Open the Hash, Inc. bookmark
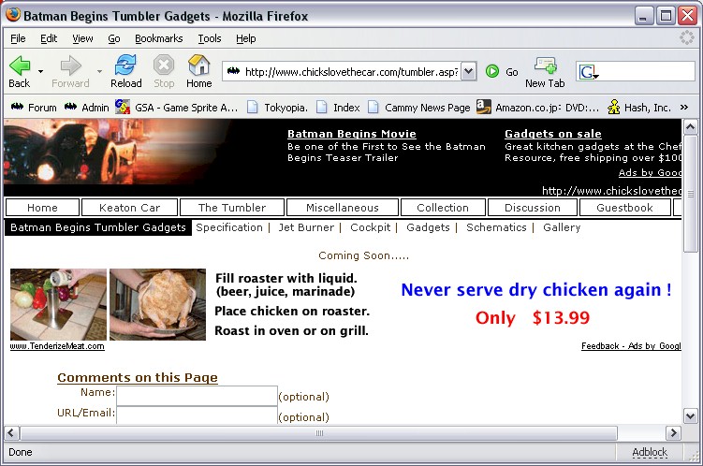This screenshot has height=466, width=703. (639, 108)
